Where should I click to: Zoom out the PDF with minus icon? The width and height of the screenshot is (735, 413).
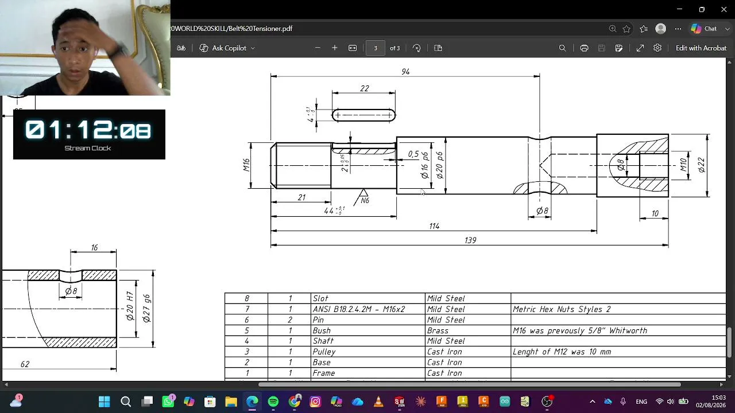pyautogui.click(x=318, y=48)
